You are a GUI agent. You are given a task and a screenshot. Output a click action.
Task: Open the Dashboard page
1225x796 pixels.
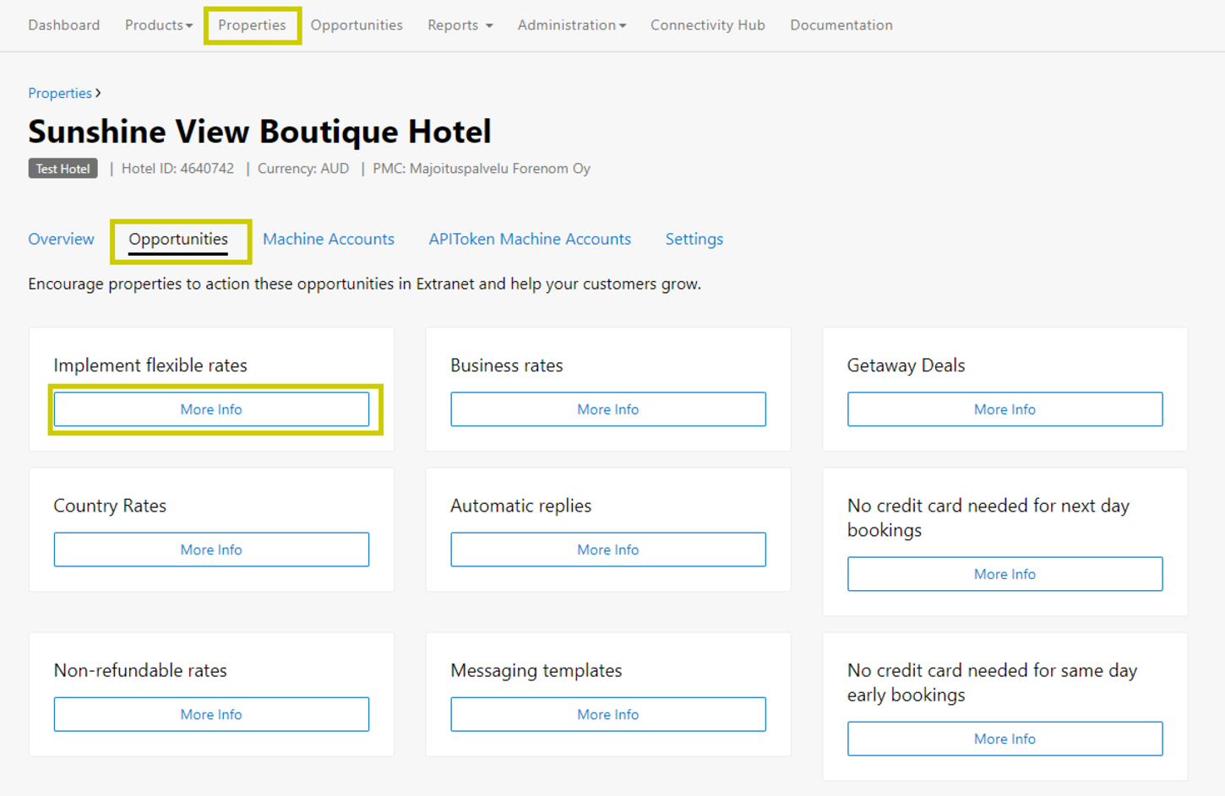click(63, 25)
